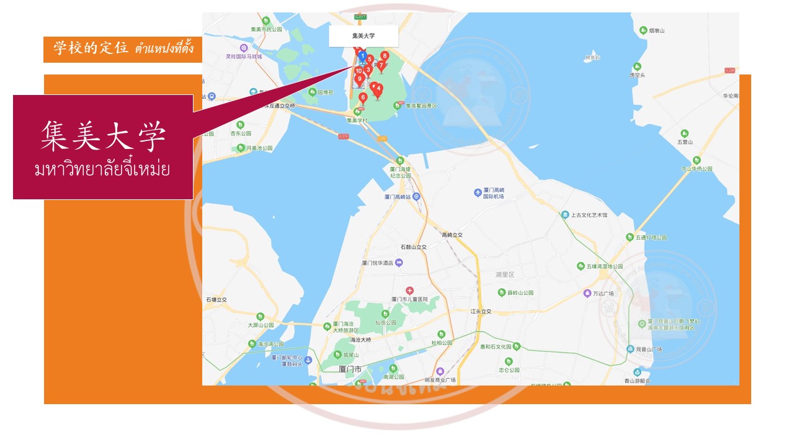
Task: Select the 集美鳌园景区 scenic spot icon
Action: click(400, 106)
